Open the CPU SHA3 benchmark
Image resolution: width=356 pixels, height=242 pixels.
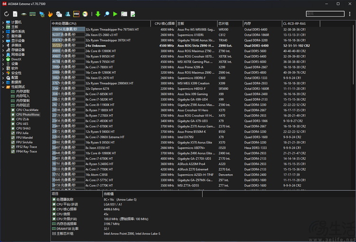coord(23,128)
